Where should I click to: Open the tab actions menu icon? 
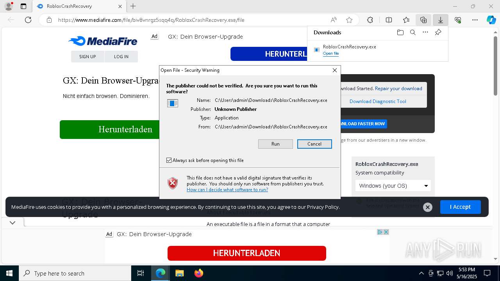point(23,6)
